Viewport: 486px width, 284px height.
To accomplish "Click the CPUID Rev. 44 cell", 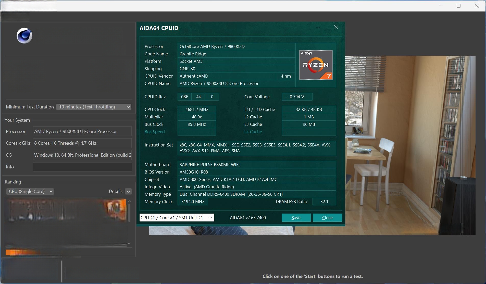I will click(x=198, y=97).
